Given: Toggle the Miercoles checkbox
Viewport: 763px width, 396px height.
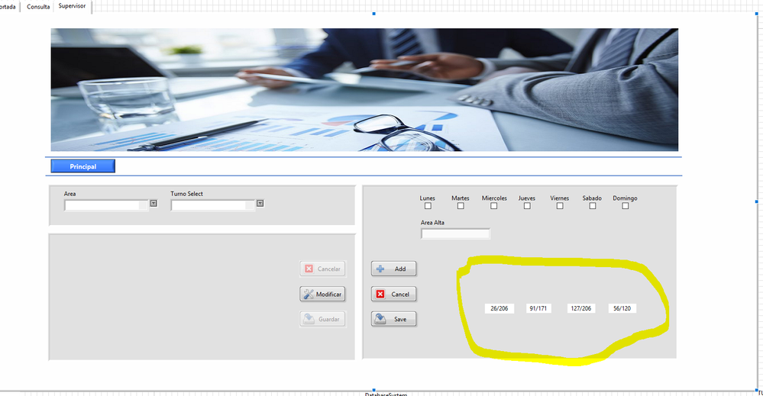Looking at the screenshot, I should 494,206.
